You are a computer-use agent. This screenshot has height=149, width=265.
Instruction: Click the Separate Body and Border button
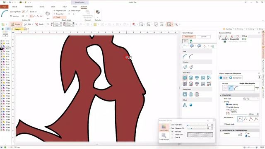tap(87, 14)
